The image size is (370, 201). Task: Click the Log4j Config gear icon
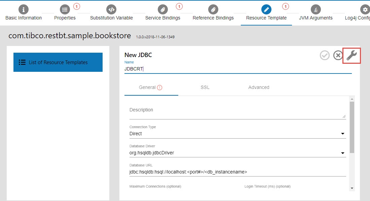[365, 9]
